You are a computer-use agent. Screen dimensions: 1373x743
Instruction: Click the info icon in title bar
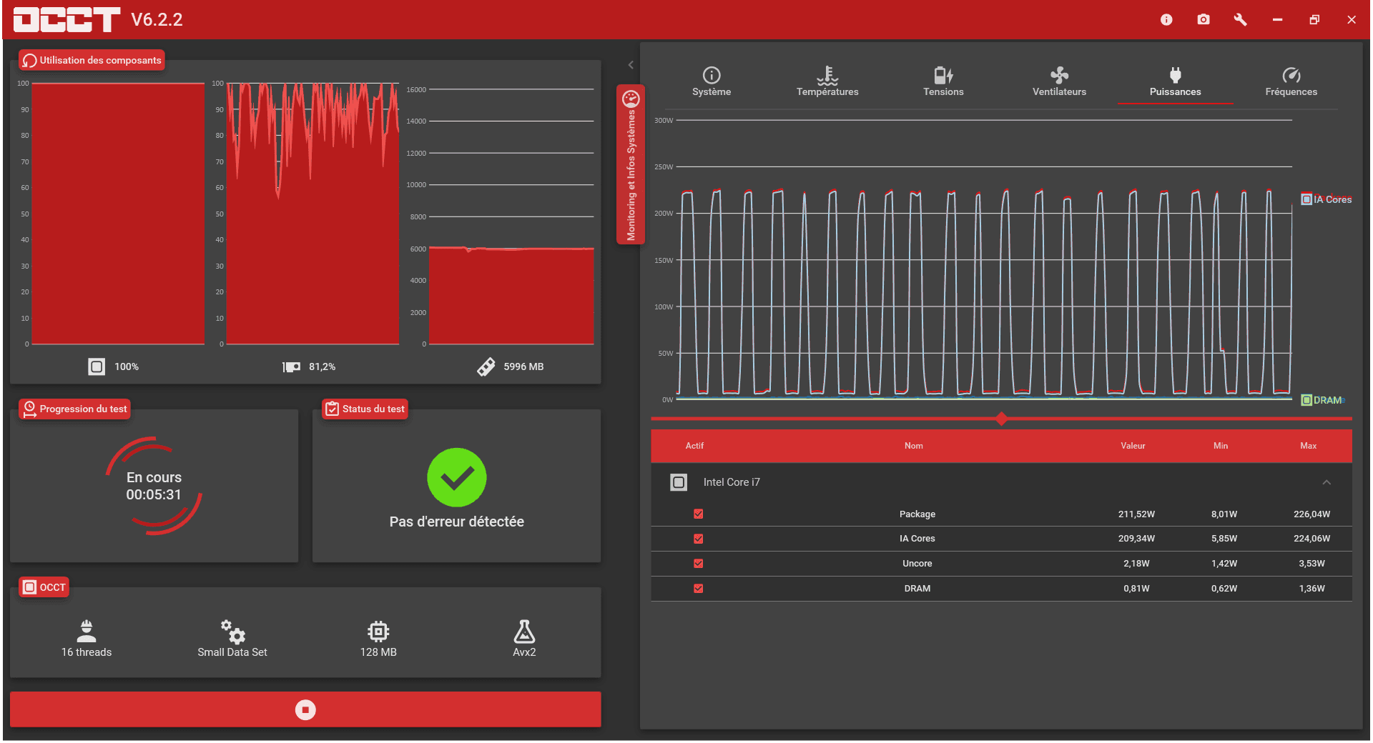[1166, 20]
